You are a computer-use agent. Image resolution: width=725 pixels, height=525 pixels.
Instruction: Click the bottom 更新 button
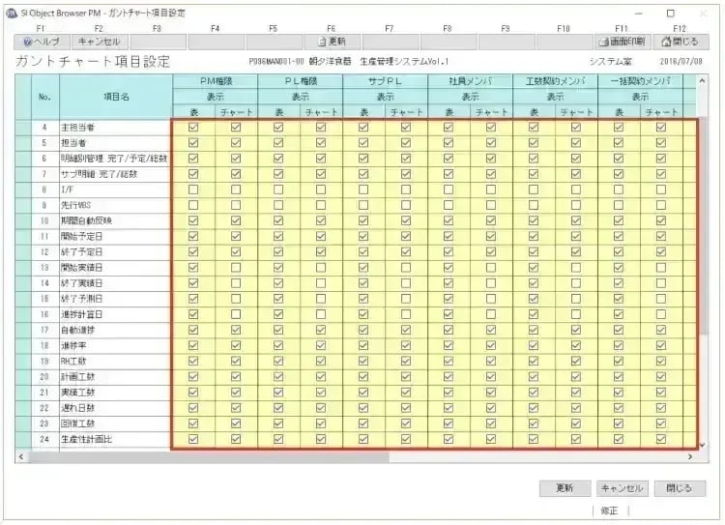click(x=565, y=488)
